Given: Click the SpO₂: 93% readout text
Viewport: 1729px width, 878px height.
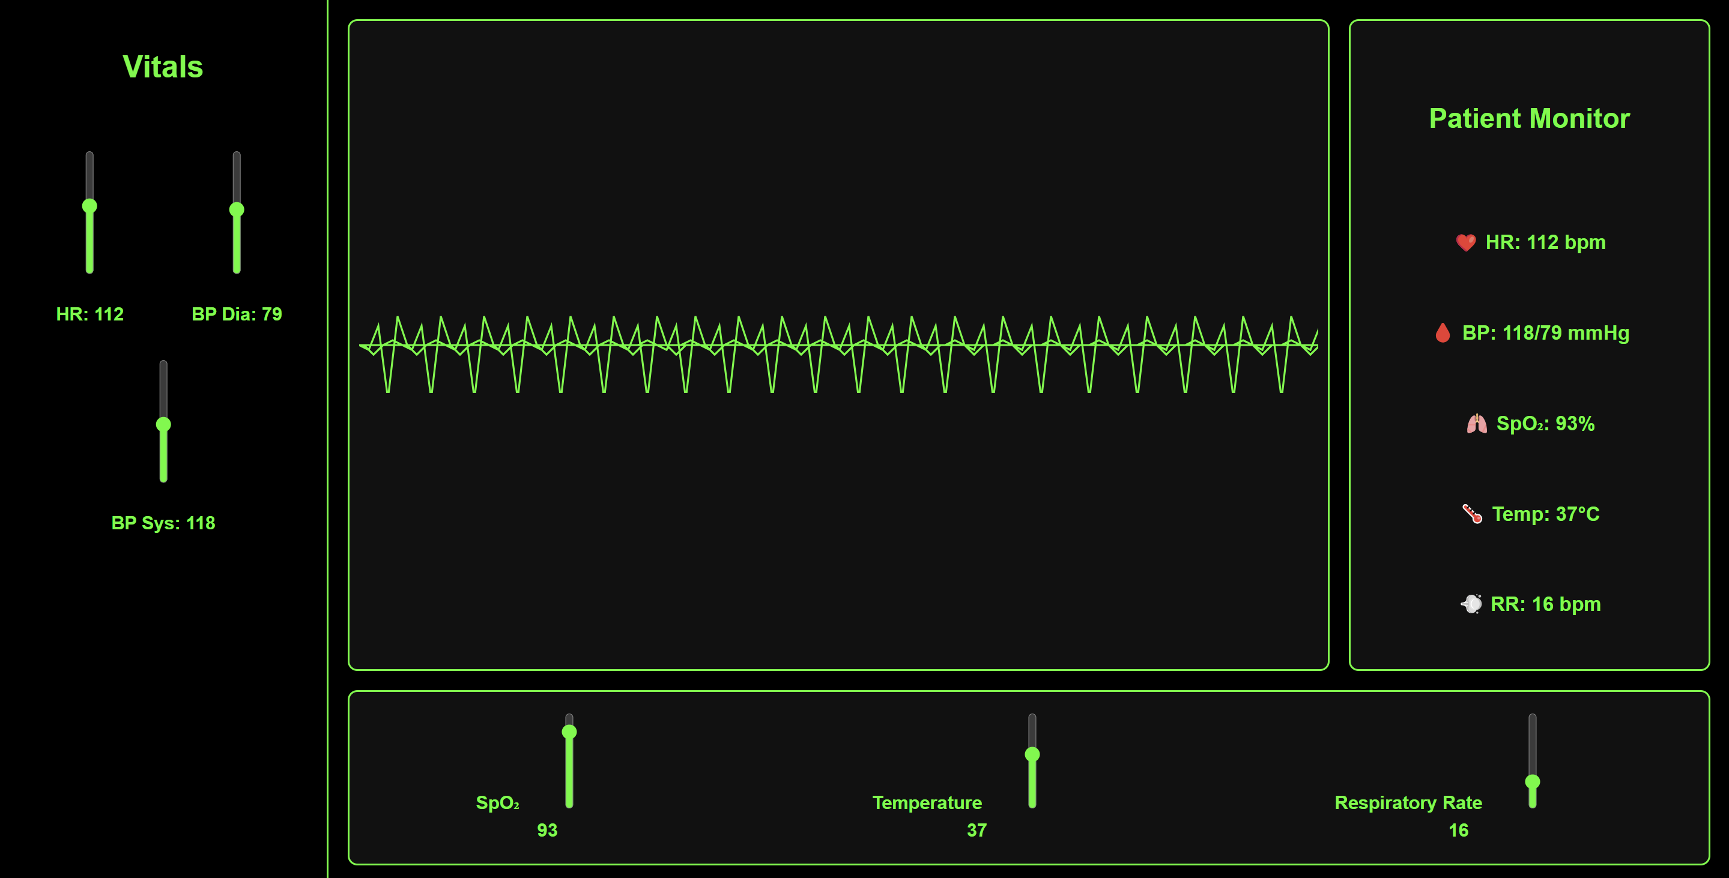Looking at the screenshot, I should [x=1545, y=424].
